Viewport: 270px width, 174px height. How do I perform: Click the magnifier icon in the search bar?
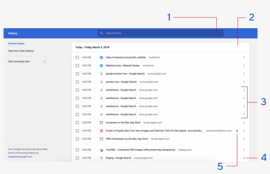click(x=102, y=33)
